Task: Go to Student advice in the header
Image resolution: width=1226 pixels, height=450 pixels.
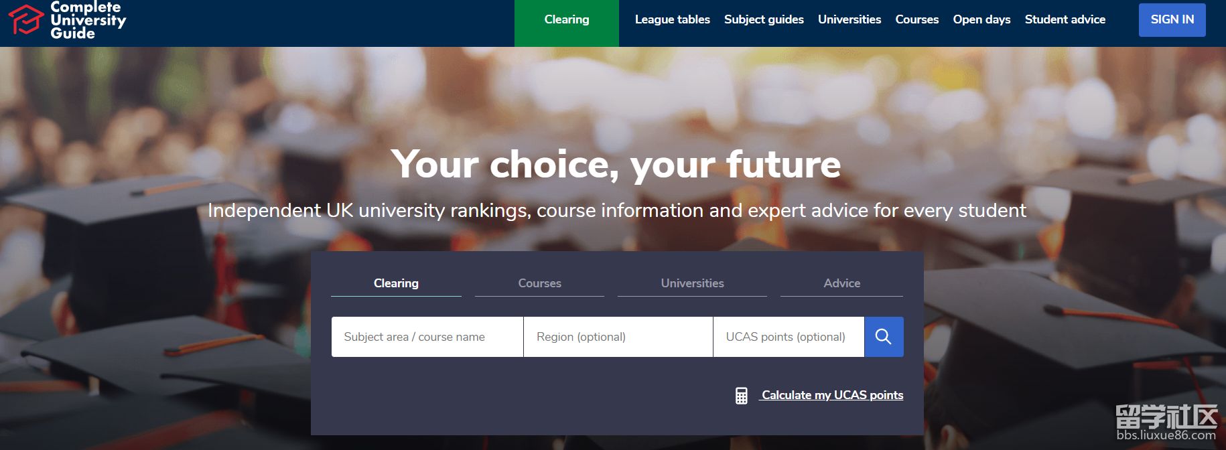Action: point(1065,20)
